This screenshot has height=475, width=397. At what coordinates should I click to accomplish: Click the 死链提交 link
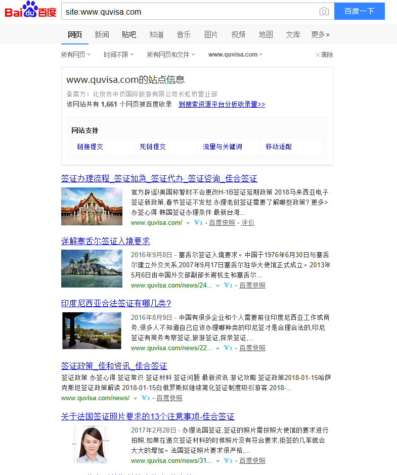(x=153, y=147)
